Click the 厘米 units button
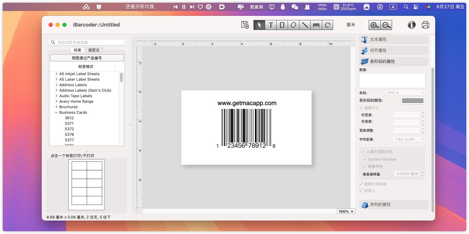The height and width of the screenshot is (234, 469). pyautogui.click(x=351, y=25)
